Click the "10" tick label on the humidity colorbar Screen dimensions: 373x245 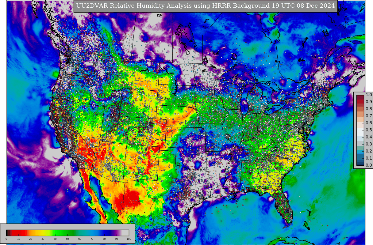tap(18, 239)
